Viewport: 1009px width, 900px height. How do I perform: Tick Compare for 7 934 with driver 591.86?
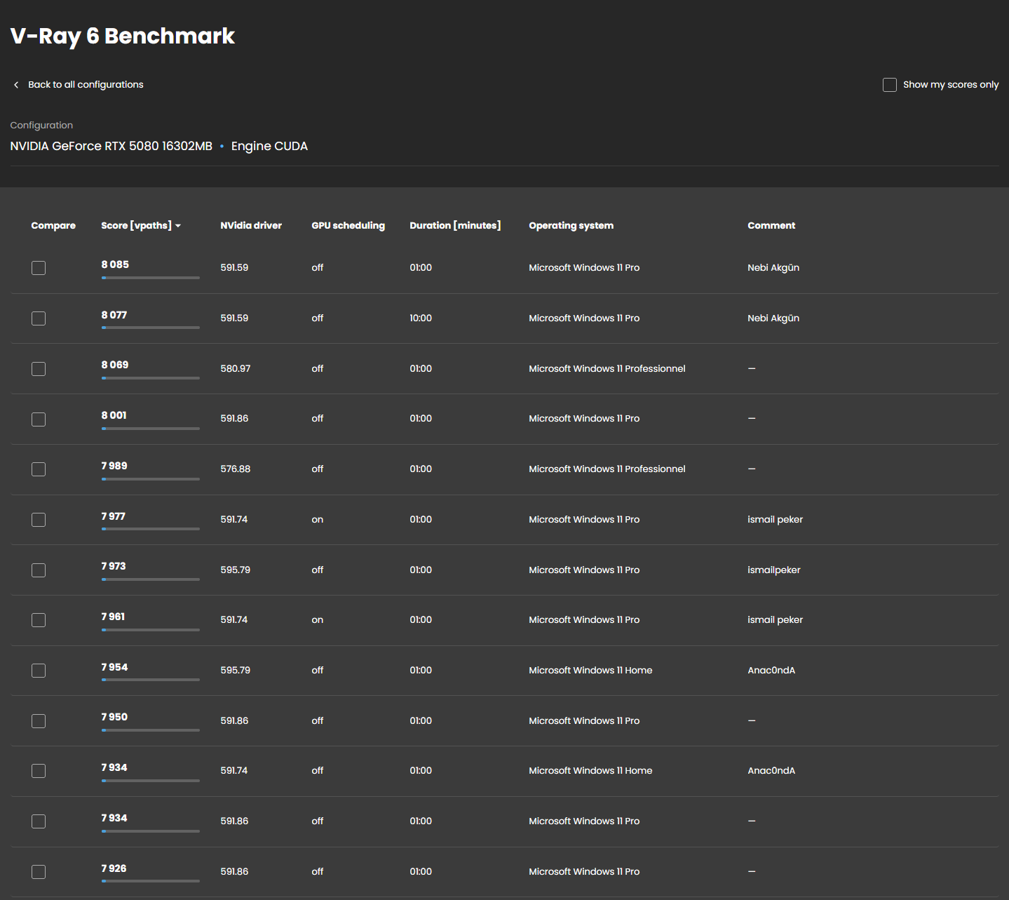[39, 821]
